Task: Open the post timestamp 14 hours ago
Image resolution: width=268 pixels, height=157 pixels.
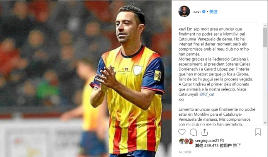Action: (185, 152)
